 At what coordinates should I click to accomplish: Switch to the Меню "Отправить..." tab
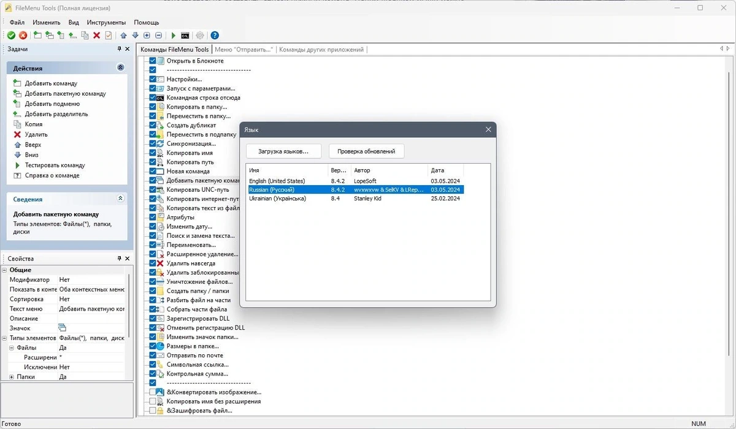(243, 50)
